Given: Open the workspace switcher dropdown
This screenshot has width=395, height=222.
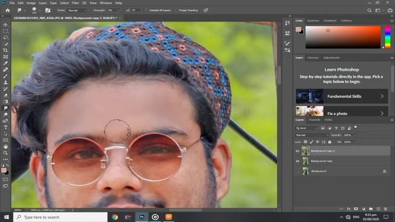Looking at the screenshot, I should pos(379,10).
